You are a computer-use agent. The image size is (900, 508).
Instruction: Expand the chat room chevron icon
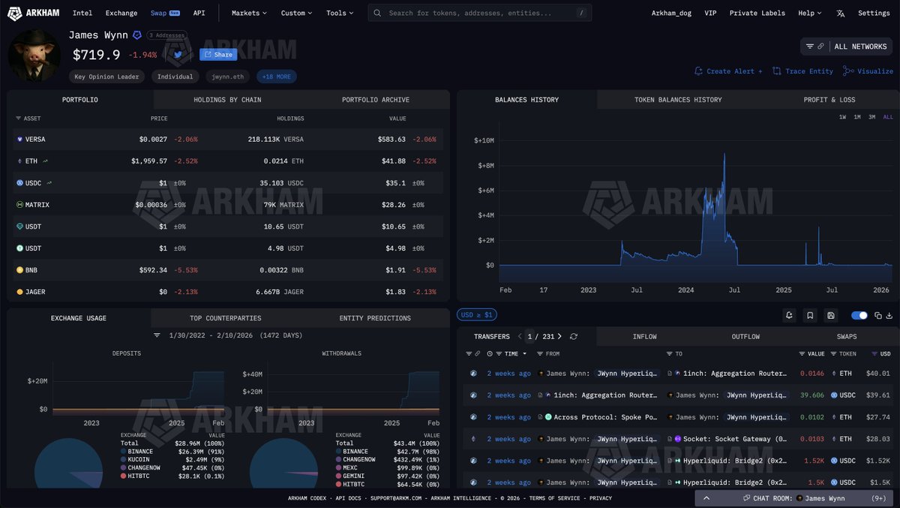click(x=706, y=497)
